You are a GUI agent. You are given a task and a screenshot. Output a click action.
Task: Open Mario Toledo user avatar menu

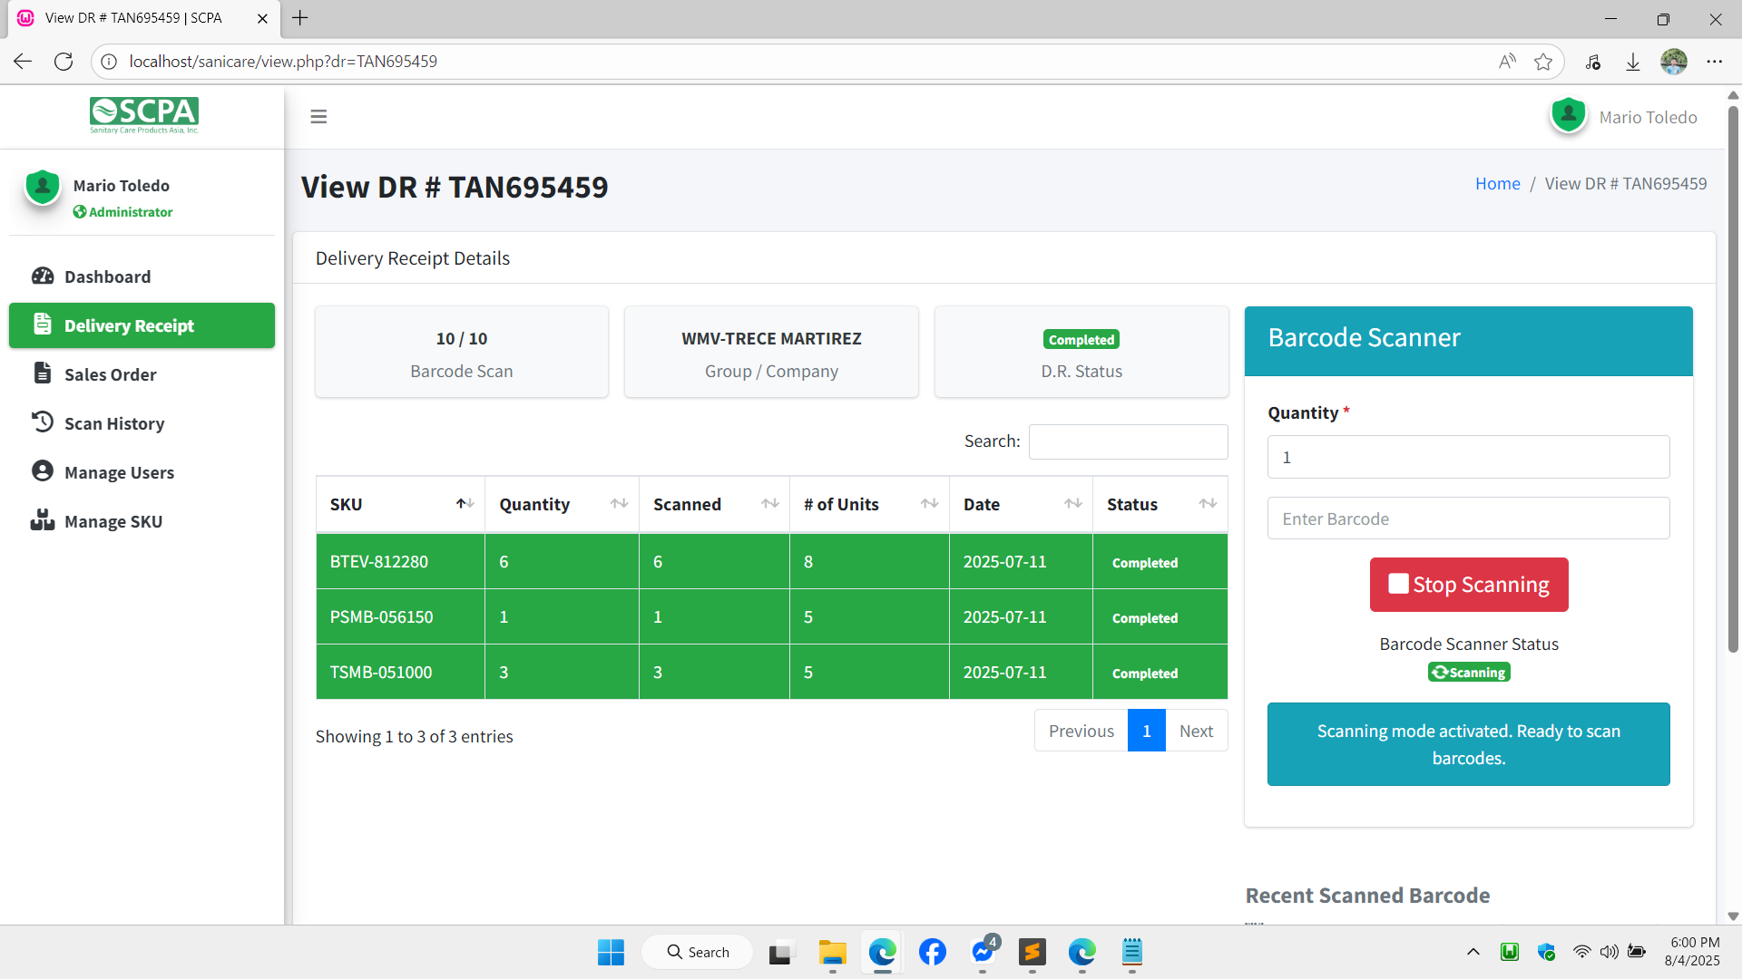click(x=1568, y=116)
